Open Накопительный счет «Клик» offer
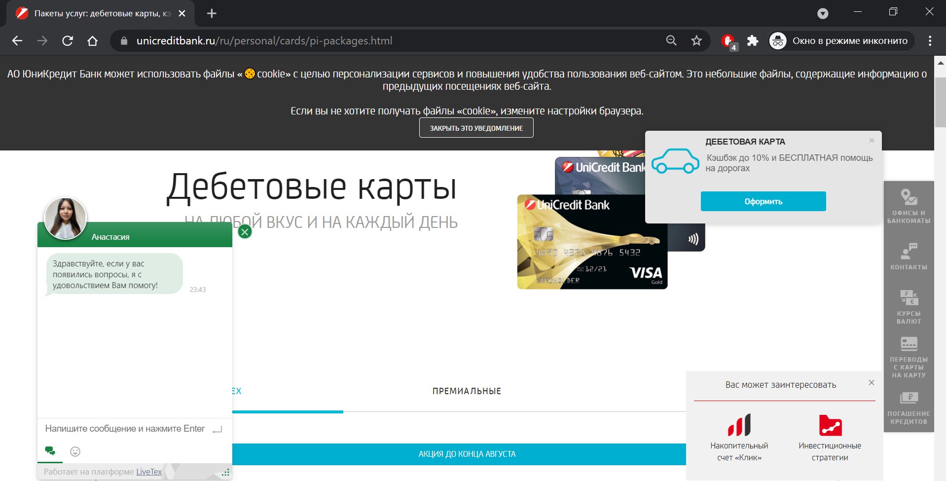946x481 pixels. pyautogui.click(x=739, y=437)
